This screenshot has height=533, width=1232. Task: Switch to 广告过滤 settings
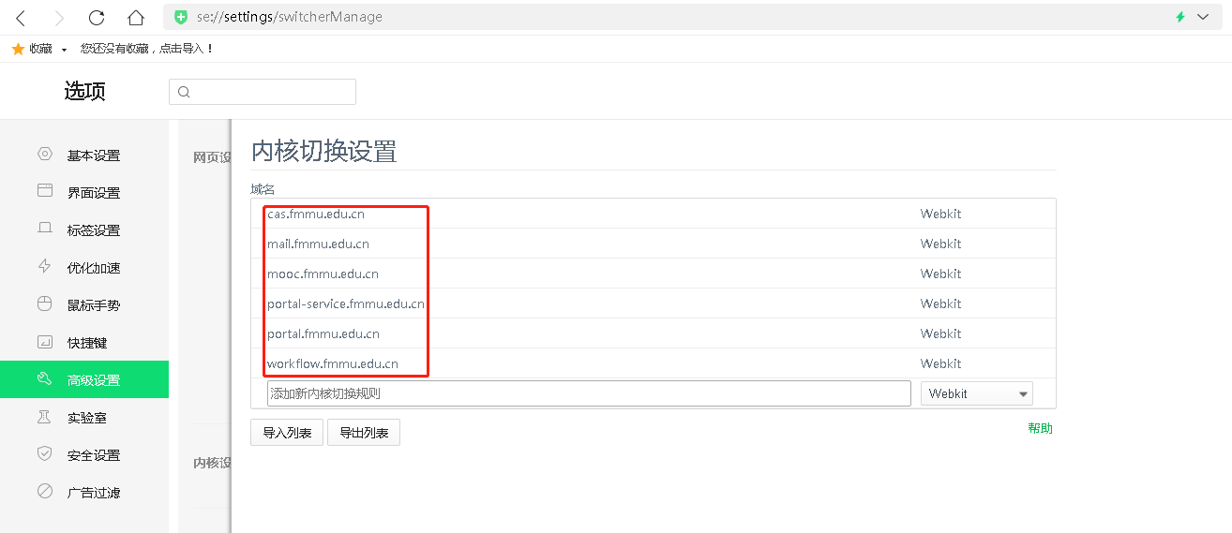coord(93,493)
